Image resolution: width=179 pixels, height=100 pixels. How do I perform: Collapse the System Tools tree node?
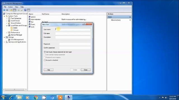tap(4, 16)
